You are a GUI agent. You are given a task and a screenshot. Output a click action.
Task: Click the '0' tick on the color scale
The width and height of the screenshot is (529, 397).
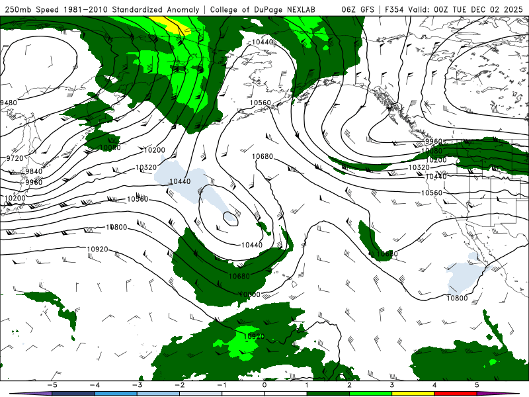[264, 385]
